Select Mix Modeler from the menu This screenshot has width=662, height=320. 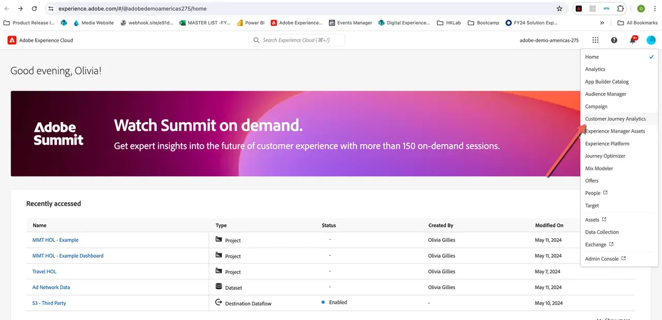tap(599, 169)
